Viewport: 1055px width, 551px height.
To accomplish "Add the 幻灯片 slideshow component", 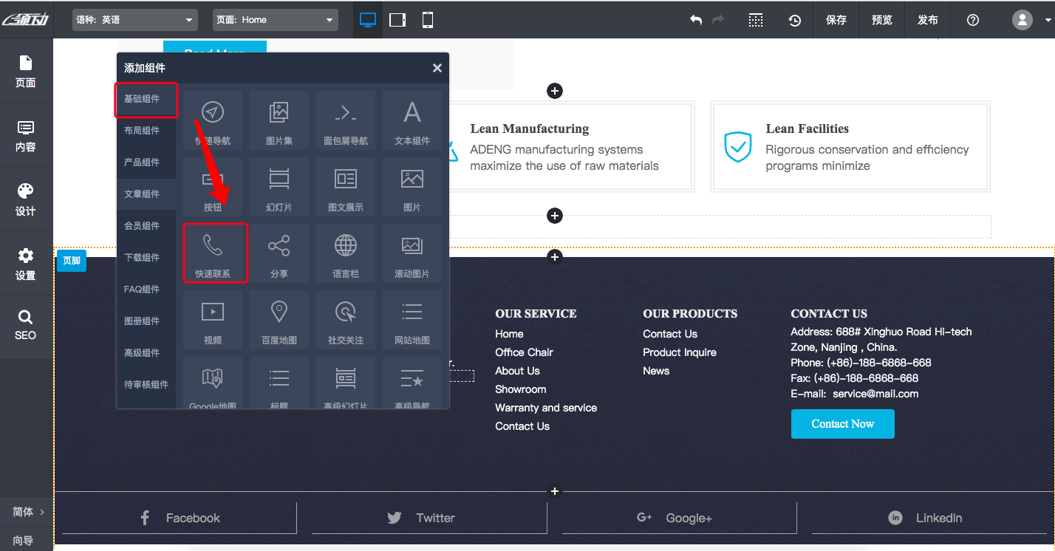I will click(x=279, y=187).
